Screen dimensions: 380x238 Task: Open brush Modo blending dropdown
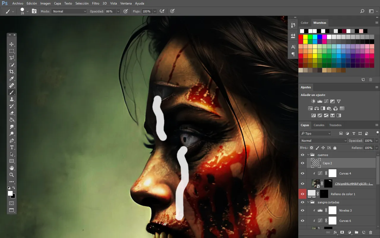(69, 11)
